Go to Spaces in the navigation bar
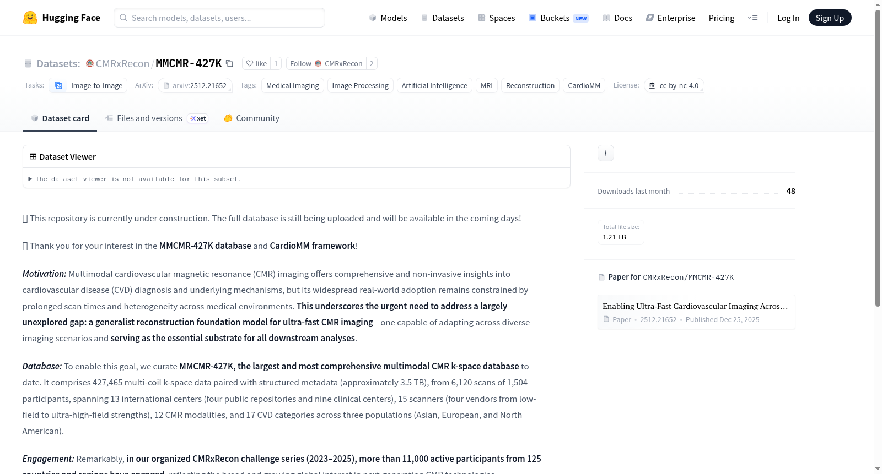 (x=497, y=18)
